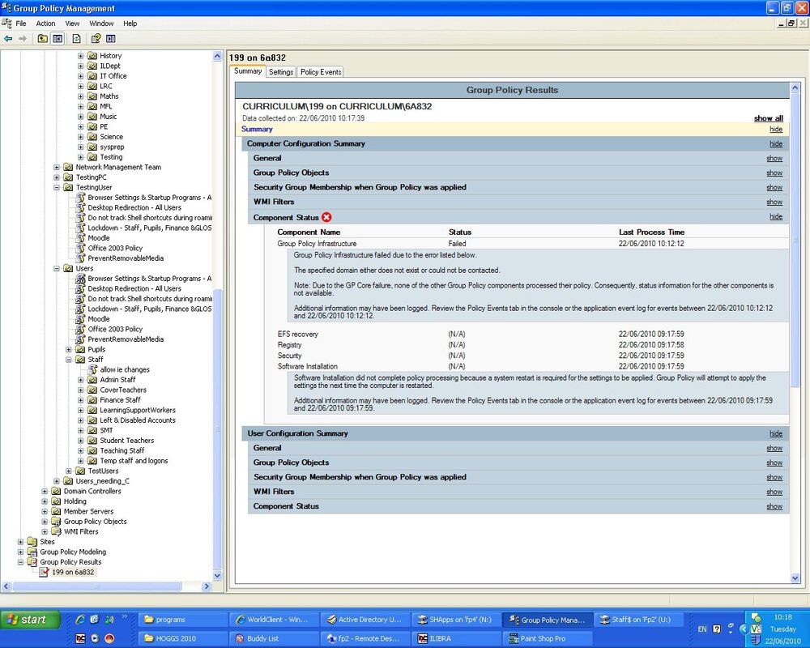Viewport: 810px width, 648px height.
Task: Click the GPO link icon for allow ie changes
Action: click(x=92, y=369)
